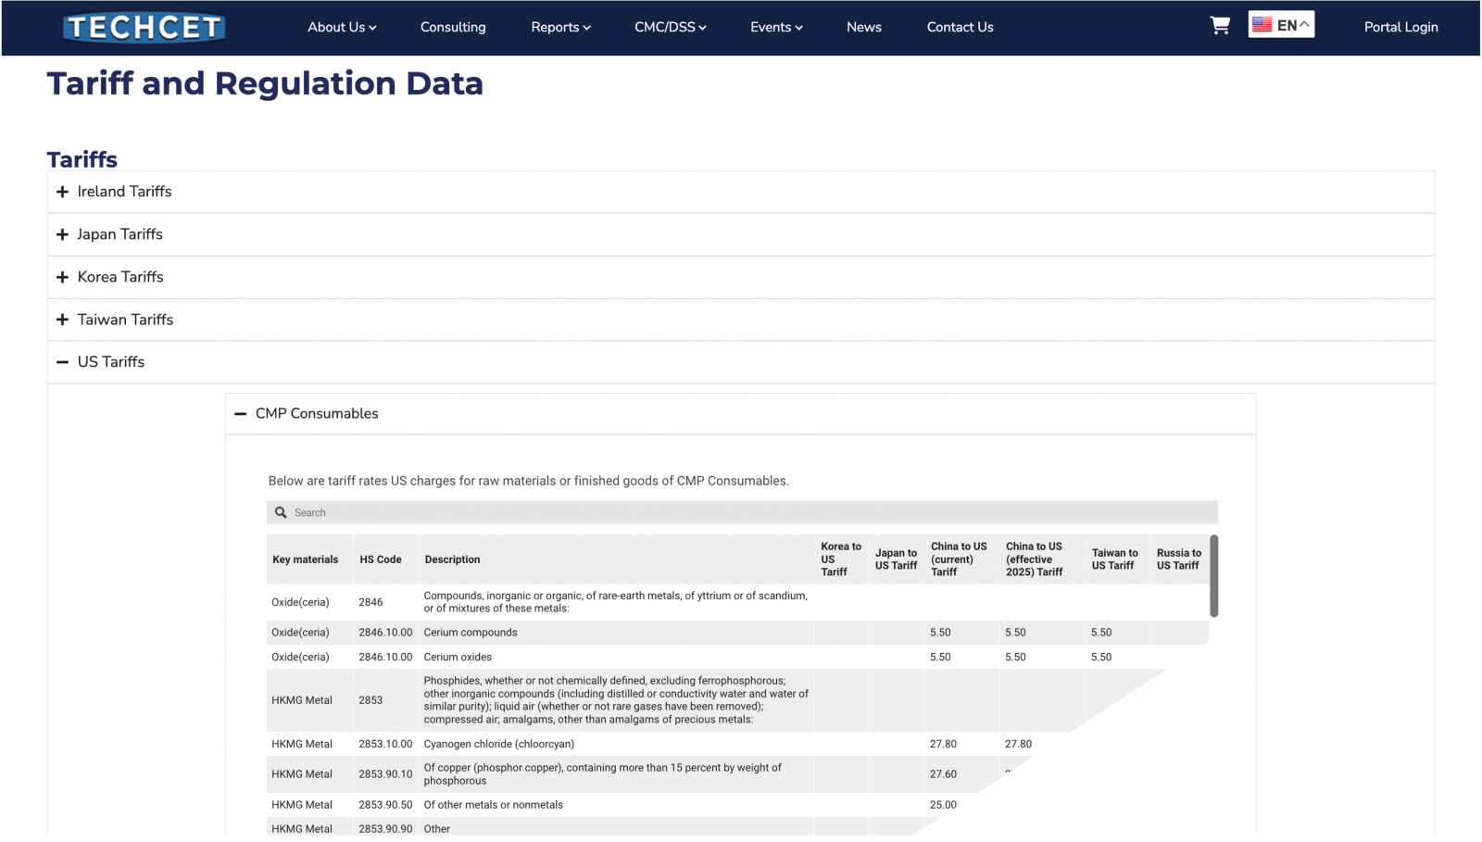Click the minus icon beside CMP Consumables
Screen dimensions: 1482x842
(x=241, y=414)
